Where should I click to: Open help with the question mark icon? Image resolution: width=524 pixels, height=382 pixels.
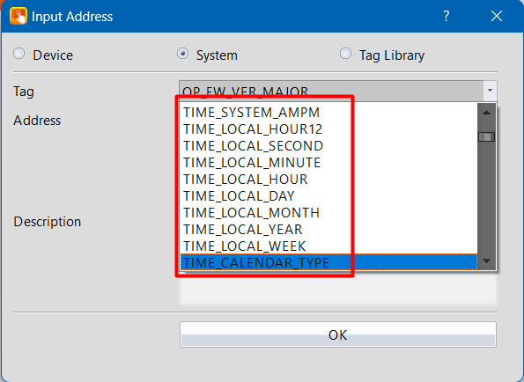click(x=447, y=16)
